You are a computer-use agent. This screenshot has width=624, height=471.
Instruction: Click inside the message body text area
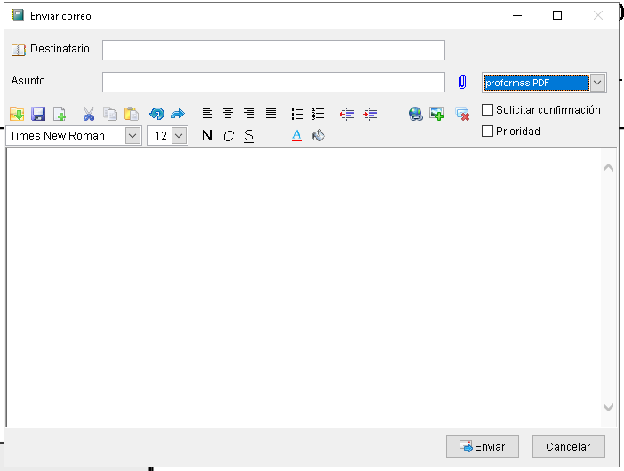coord(303,287)
